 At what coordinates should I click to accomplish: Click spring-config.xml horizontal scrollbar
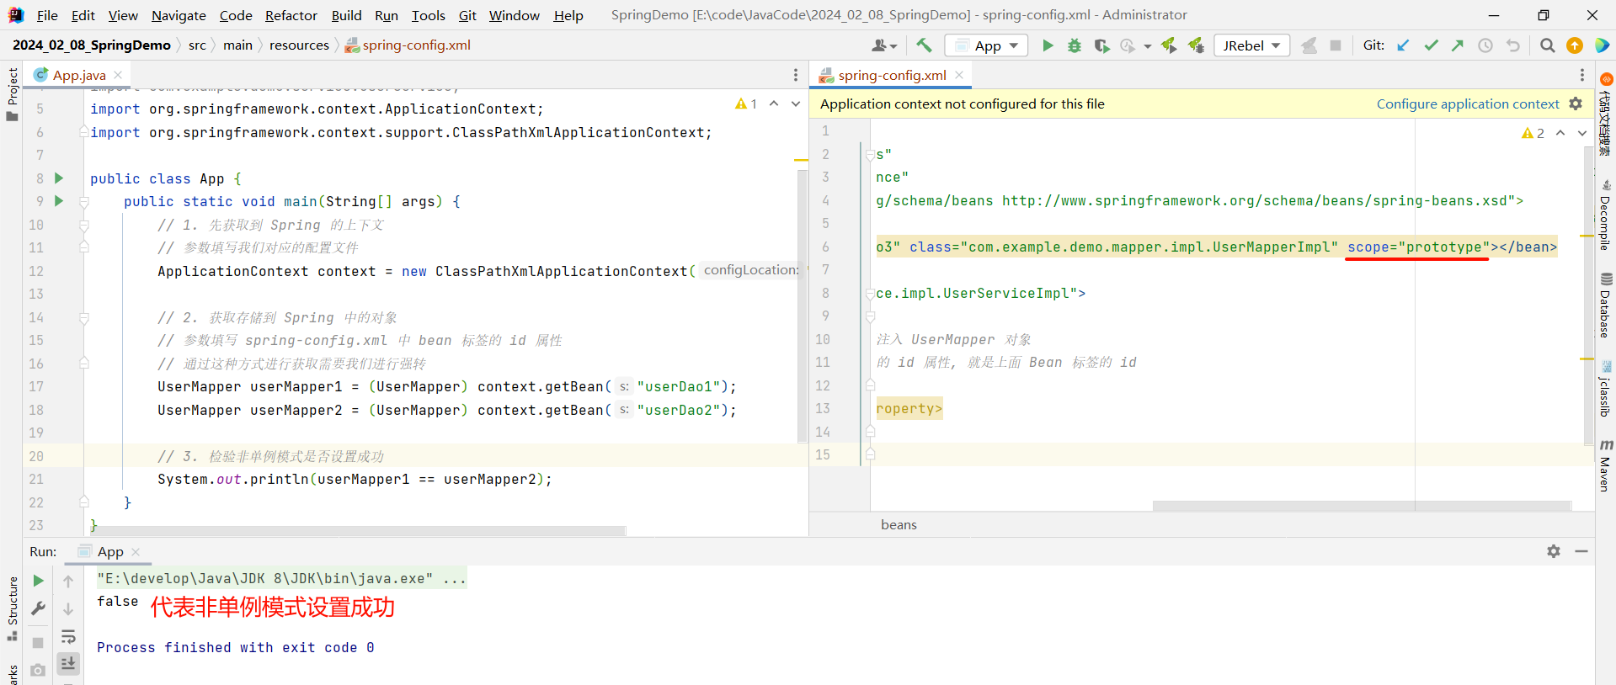pyautogui.click(x=1362, y=506)
